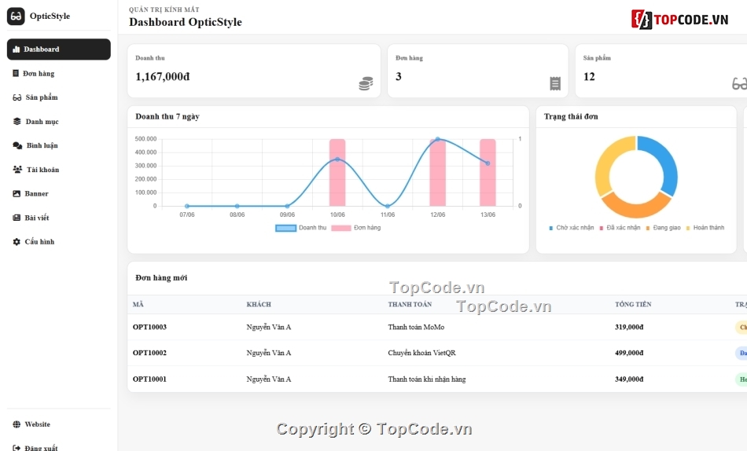Click the 499,000đ total amount
This screenshot has height=451, width=747.
click(629, 353)
